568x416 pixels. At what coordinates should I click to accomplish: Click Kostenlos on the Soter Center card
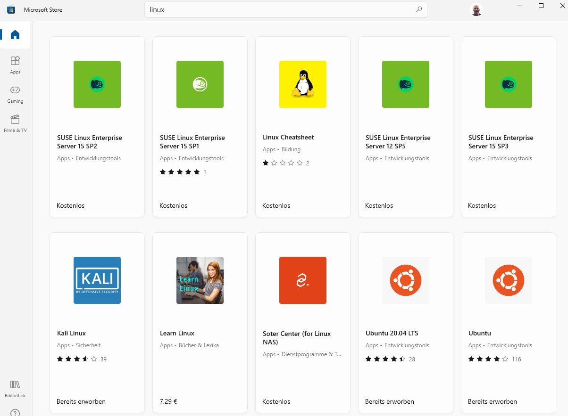click(276, 401)
